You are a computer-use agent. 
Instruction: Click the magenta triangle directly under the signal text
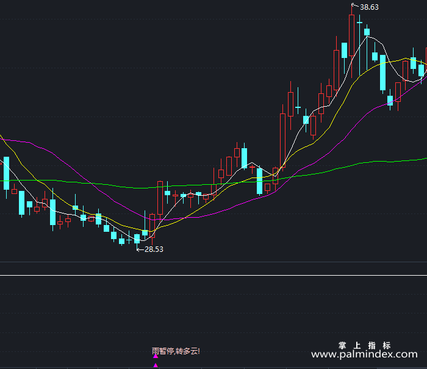(156, 356)
